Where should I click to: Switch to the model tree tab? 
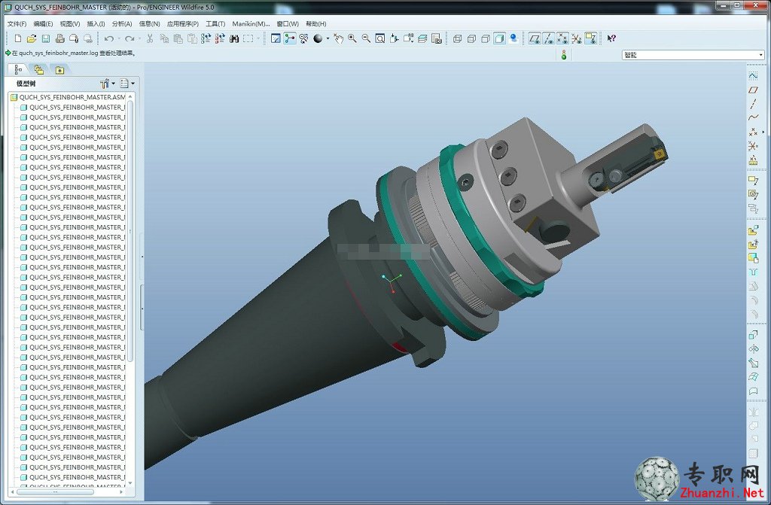pyautogui.click(x=18, y=70)
